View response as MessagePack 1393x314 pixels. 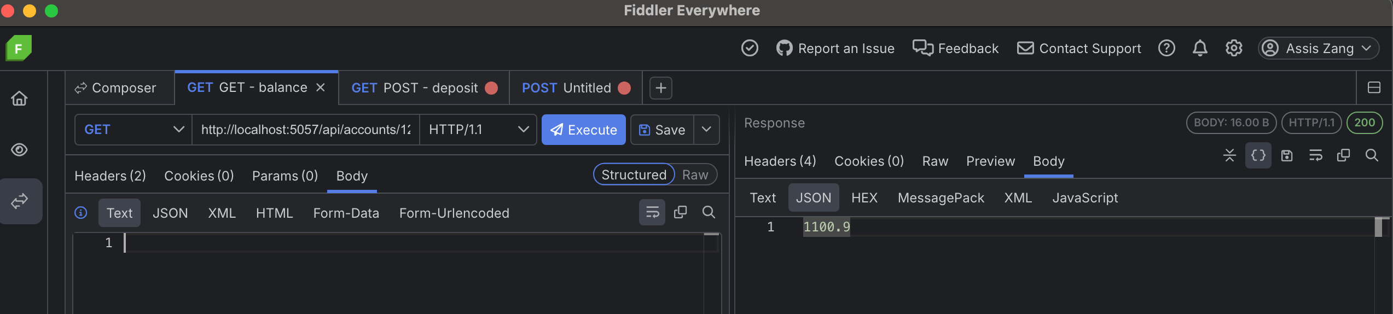pos(941,197)
